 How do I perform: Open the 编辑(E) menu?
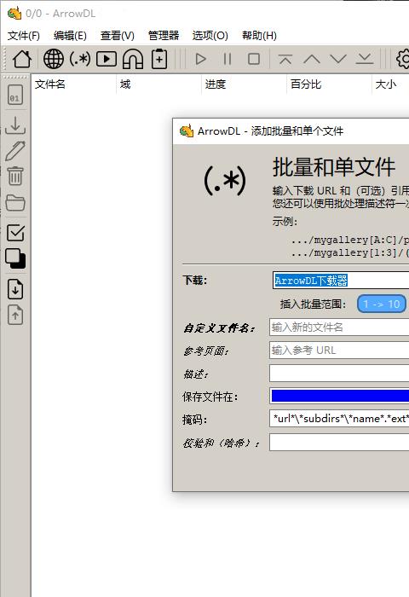coord(70,36)
